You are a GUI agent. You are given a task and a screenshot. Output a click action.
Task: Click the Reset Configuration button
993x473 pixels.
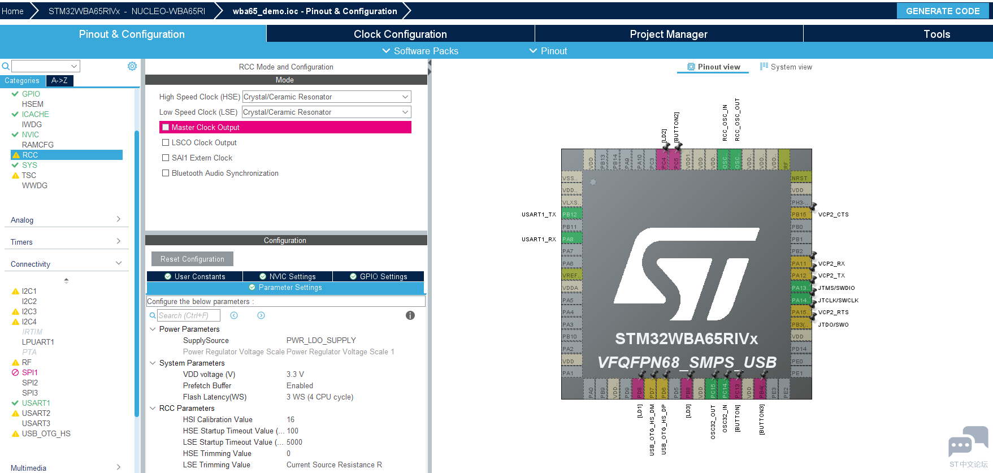coord(192,259)
